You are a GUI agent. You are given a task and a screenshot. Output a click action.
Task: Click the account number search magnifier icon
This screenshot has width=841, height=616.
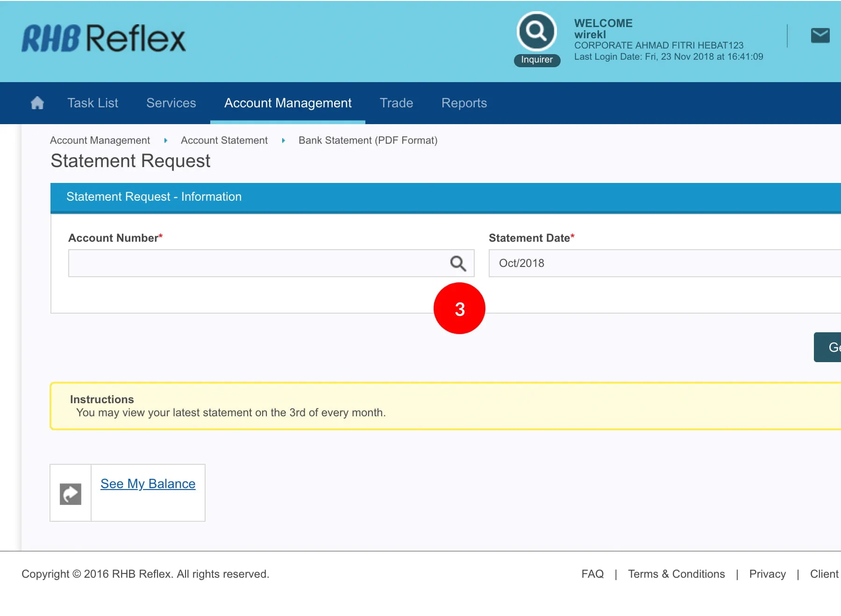click(458, 263)
